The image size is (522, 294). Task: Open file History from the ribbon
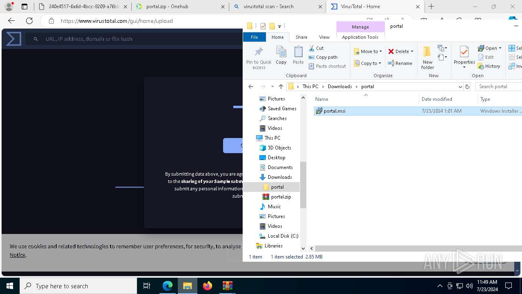(489, 66)
